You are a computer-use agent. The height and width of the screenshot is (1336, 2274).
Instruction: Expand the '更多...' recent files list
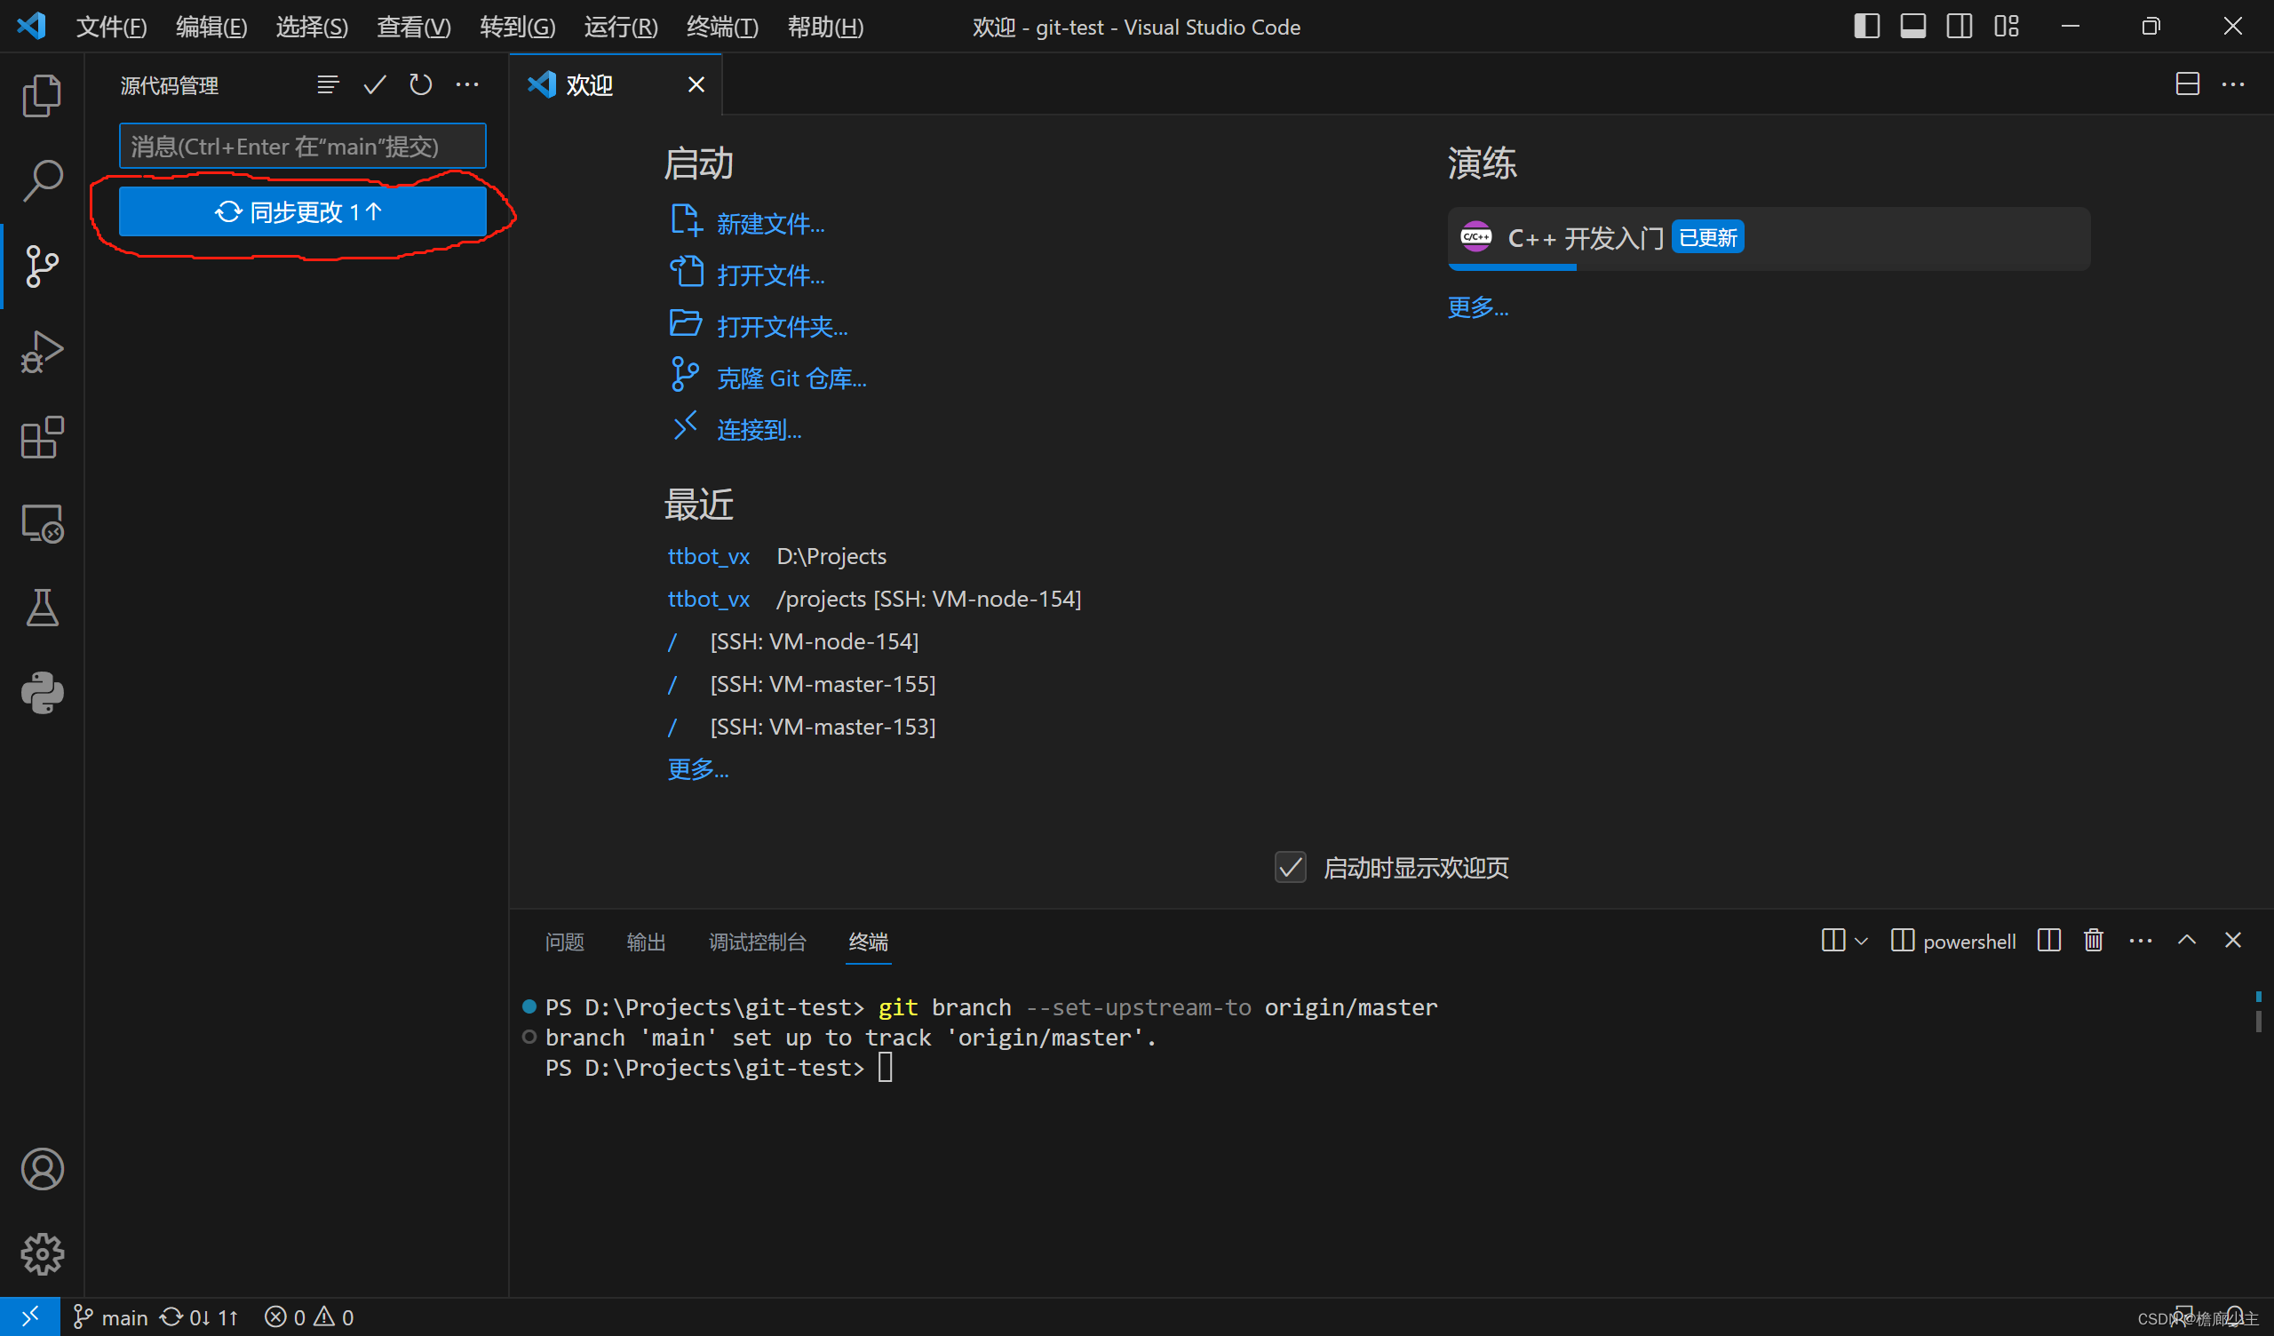[x=696, y=768]
